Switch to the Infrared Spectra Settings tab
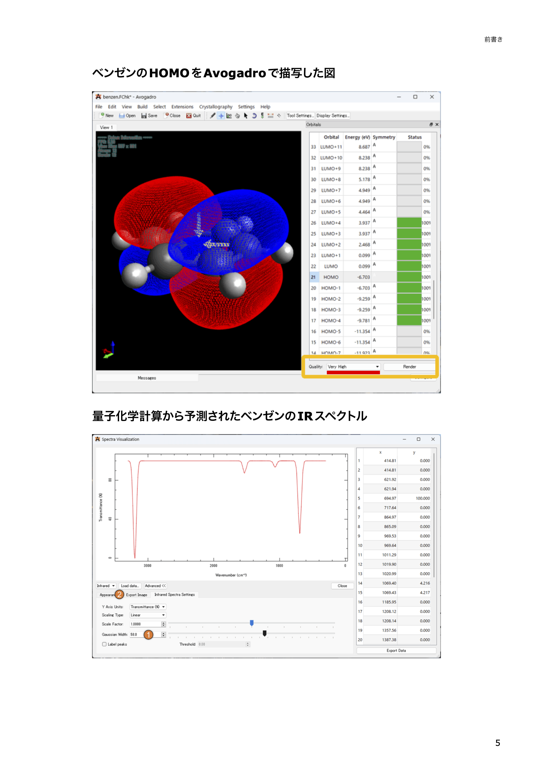 pos(175,595)
